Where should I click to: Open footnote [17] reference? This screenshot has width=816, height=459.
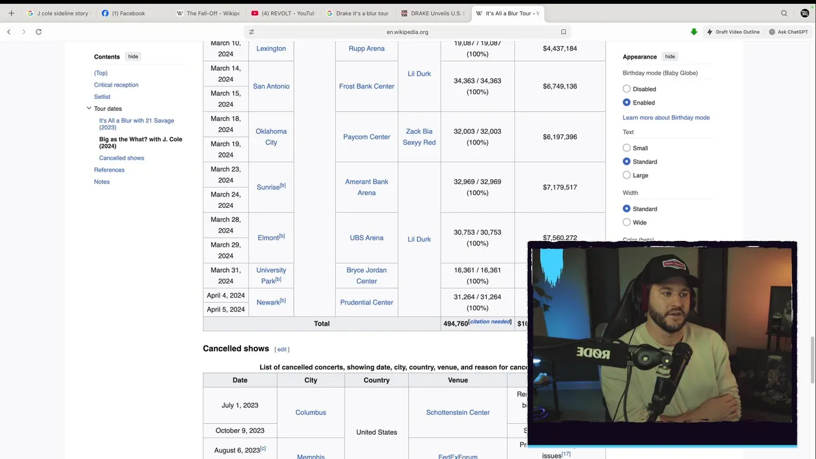pos(565,454)
